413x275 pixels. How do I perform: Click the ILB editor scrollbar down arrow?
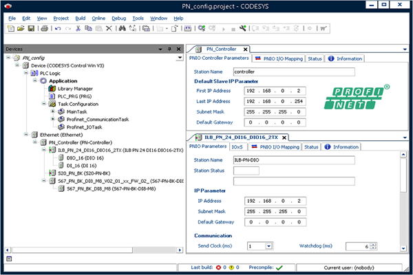click(403, 248)
